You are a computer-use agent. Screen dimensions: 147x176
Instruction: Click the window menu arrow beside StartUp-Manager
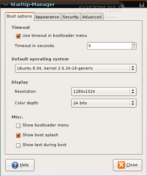pyautogui.click(x=6, y=5)
